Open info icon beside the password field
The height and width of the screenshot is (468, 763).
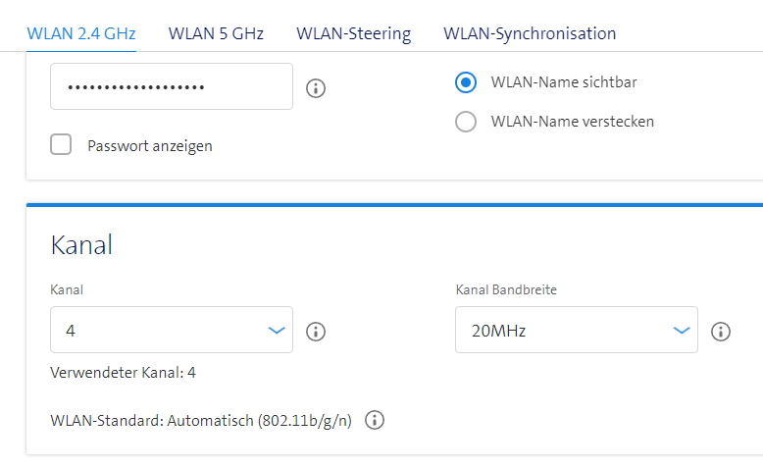[x=316, y=88]
